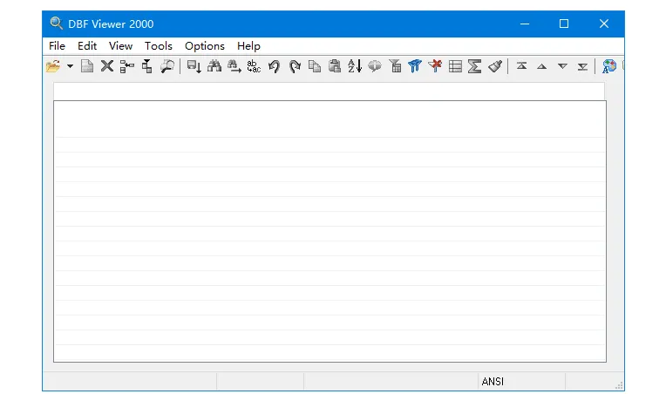666x394 pixels.
Task: Open the Help menu
Action: tap(248, 46)
